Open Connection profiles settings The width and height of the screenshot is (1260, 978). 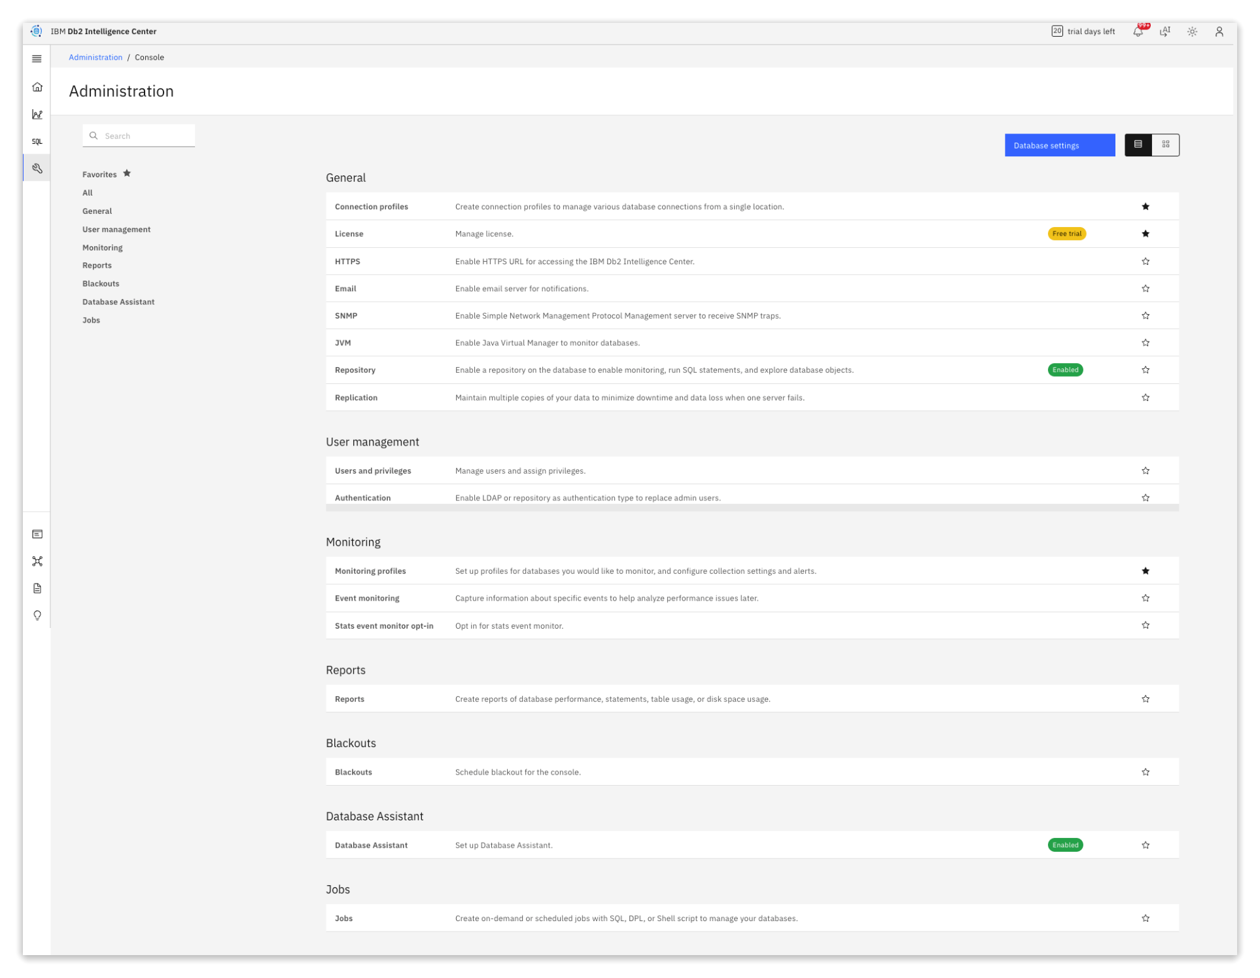[752, 207]
